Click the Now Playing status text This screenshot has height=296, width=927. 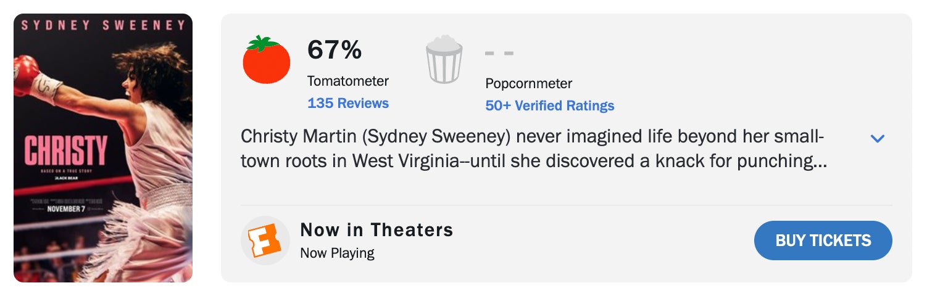click(337, 253)
